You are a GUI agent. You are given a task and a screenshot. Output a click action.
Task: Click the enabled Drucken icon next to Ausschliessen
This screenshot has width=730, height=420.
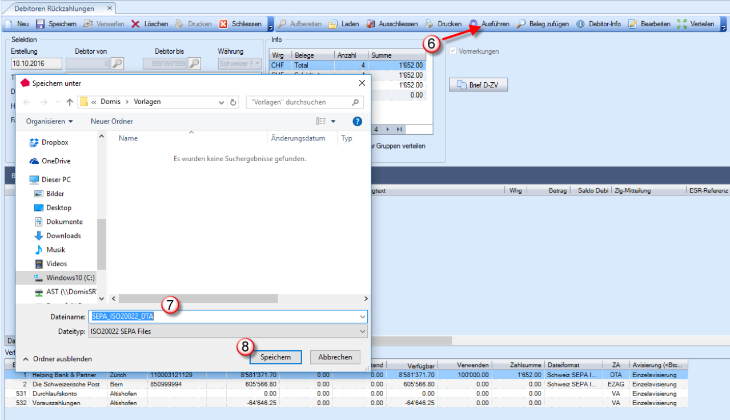click(x=429, y=24)
